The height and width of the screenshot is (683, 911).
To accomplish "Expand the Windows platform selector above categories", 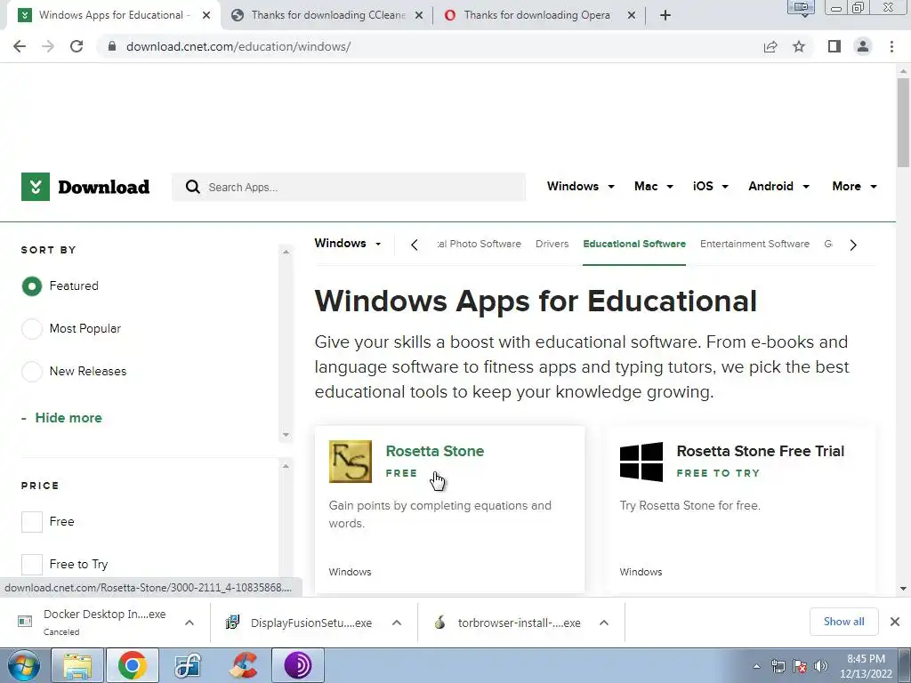I will pos(348,244).
